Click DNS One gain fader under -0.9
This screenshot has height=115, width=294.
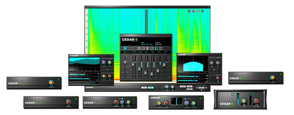pos(164,64)
